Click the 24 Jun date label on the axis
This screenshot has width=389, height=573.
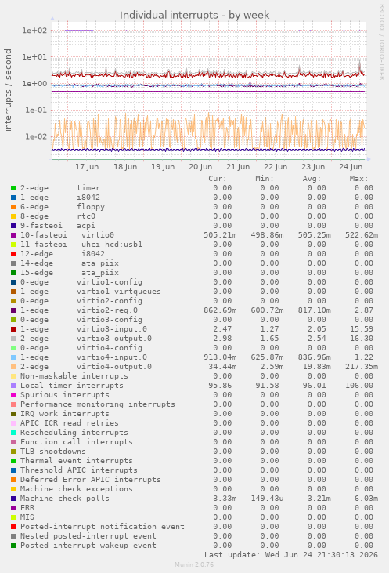(351, 167)
